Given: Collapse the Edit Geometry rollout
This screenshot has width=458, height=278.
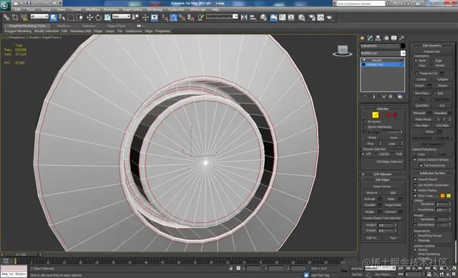Looking at the screenshot, I should point(432,45).
